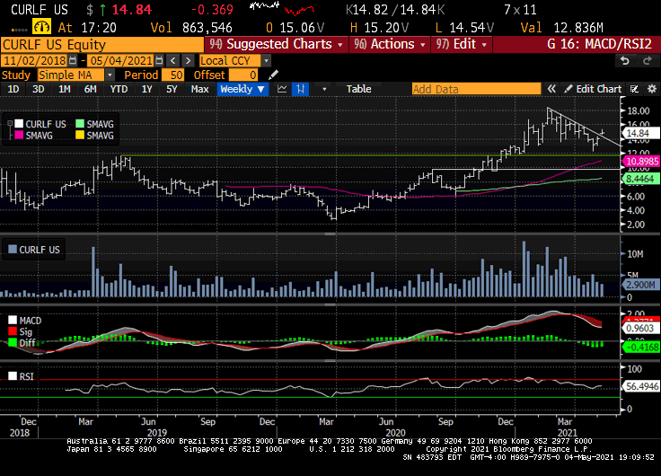Image resolution: width=661 pixels, height=476 pixels.
Task: Select the bar chart type icon
Action: click(x=300, y=89)
